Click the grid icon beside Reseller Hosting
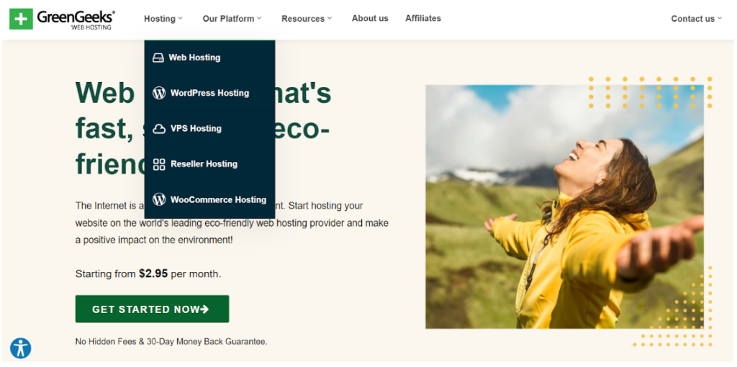 click(x=159, y=164)
